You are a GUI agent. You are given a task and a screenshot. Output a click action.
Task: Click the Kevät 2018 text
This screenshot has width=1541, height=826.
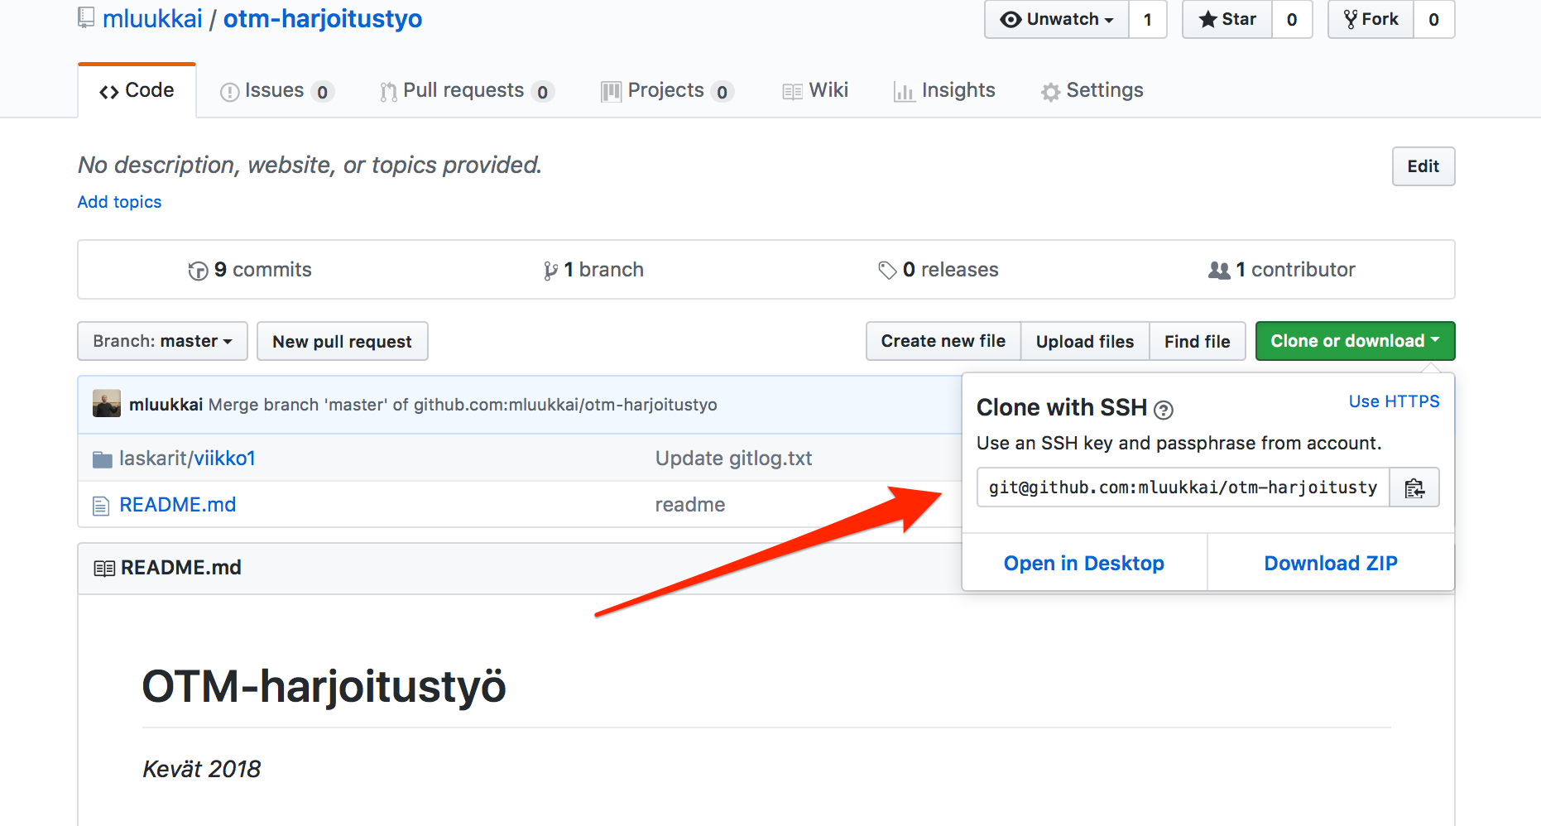click(202, 769)
